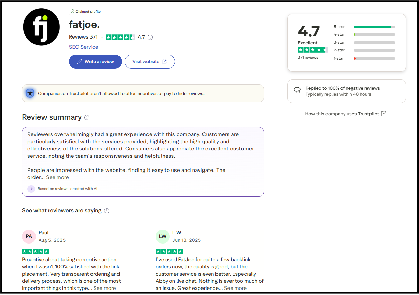Click the info icon next to Review summary
Image resolution: width=419 pixels, height=295 pixels.
coord(87,118)
